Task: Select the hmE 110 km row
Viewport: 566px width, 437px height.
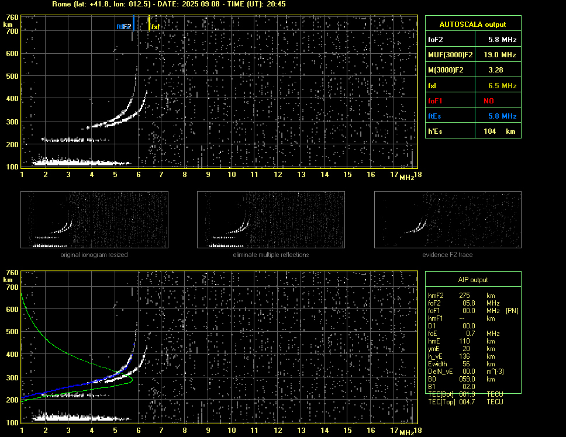Action: click(x=462, y=341)
